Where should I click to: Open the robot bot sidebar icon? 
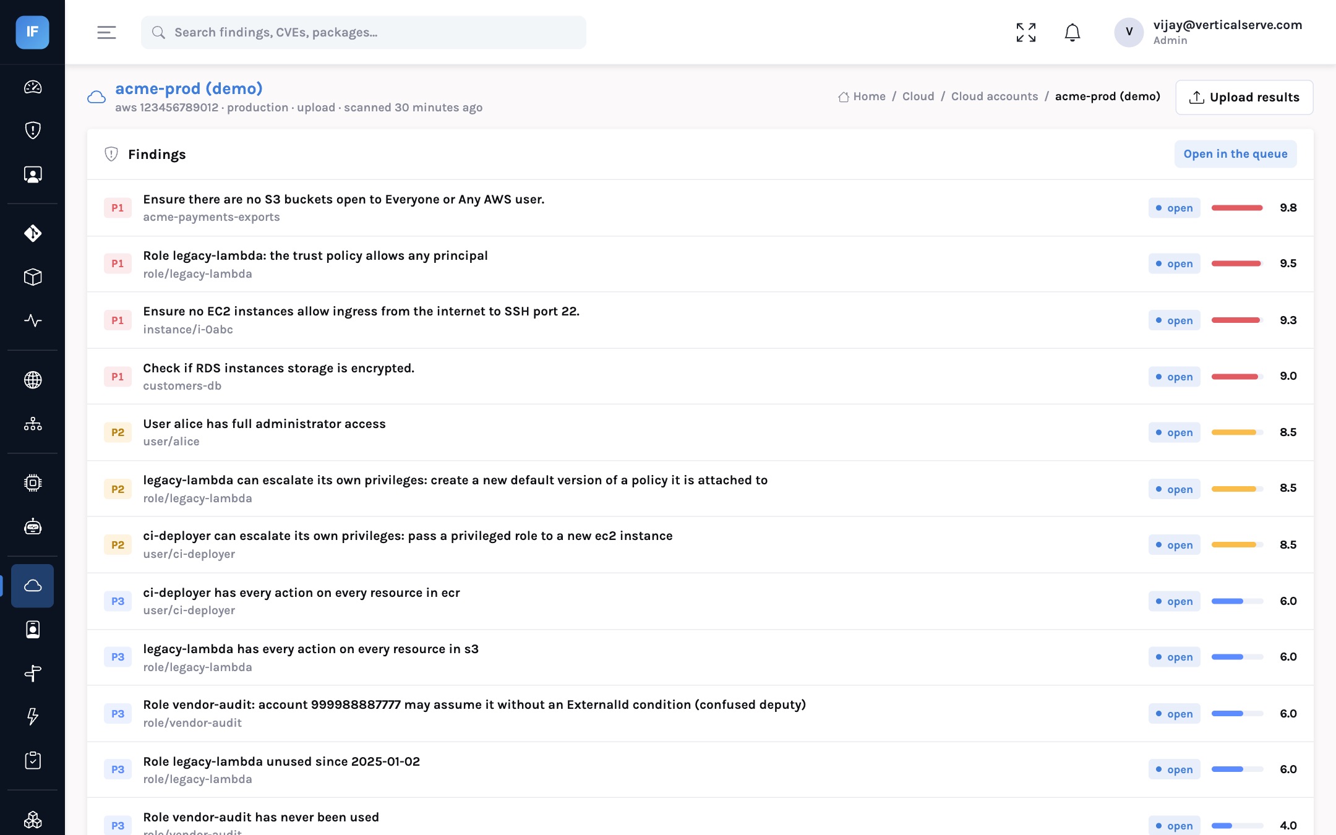(33, 527)
